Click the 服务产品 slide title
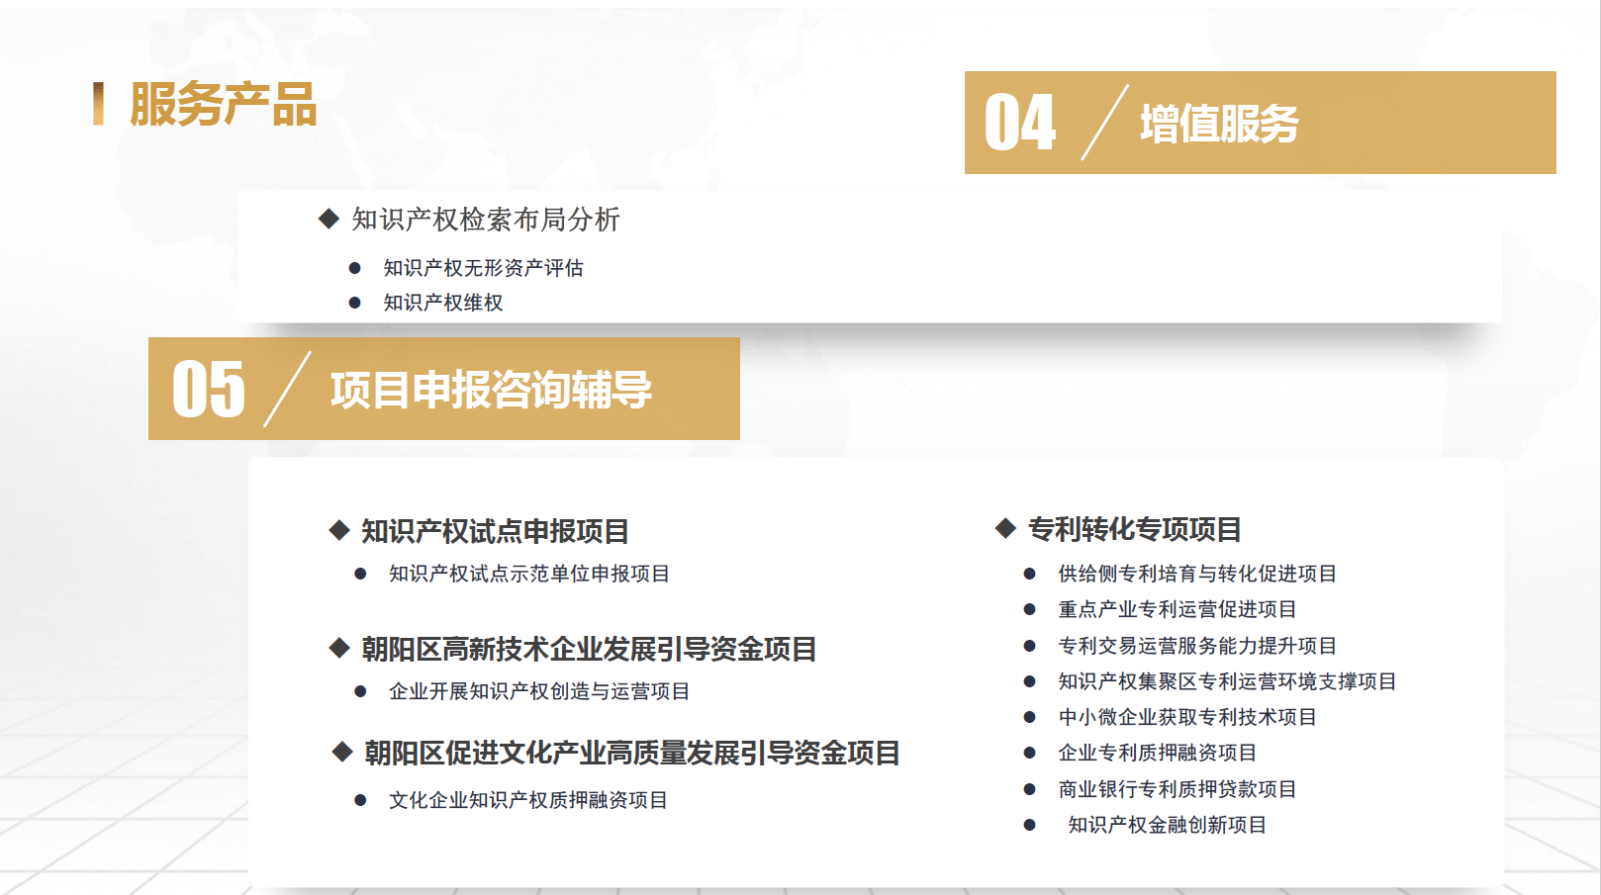The image size is (1601, 895). [223, 104]
